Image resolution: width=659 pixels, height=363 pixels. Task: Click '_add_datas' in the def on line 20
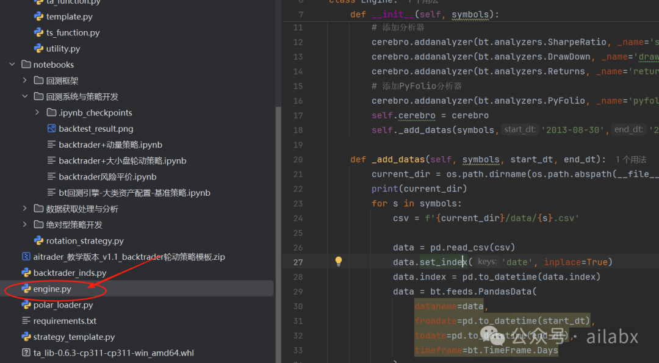398,160
